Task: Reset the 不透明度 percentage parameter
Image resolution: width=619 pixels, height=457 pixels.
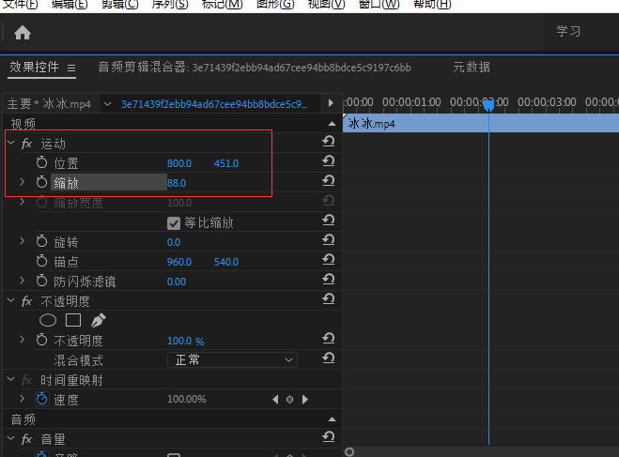Action: point(329,339)
